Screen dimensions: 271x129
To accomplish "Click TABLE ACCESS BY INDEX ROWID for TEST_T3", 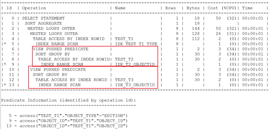I will 71,80.
